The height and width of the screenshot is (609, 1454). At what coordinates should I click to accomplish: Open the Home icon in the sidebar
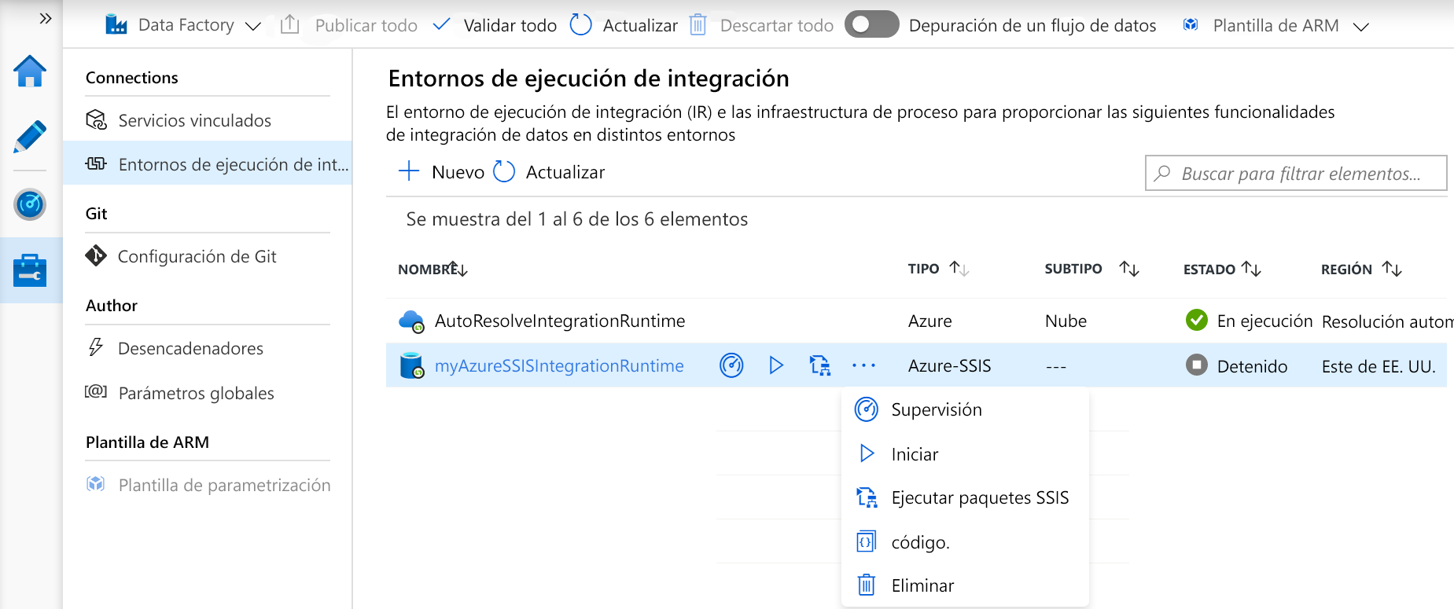(x=30, y=72)
